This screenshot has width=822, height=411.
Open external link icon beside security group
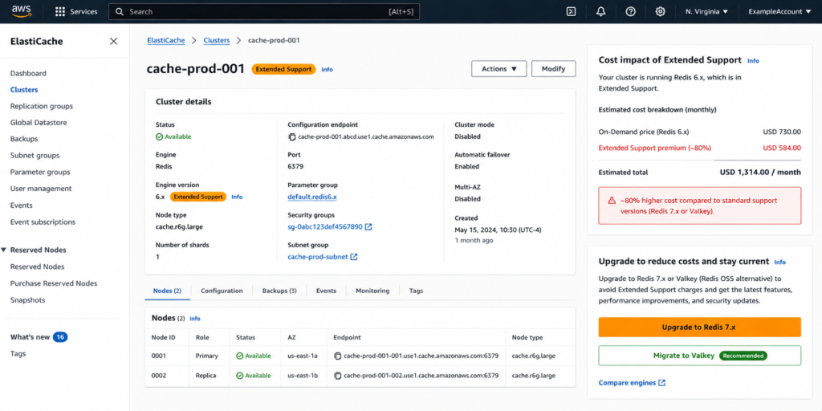(368, 227)
